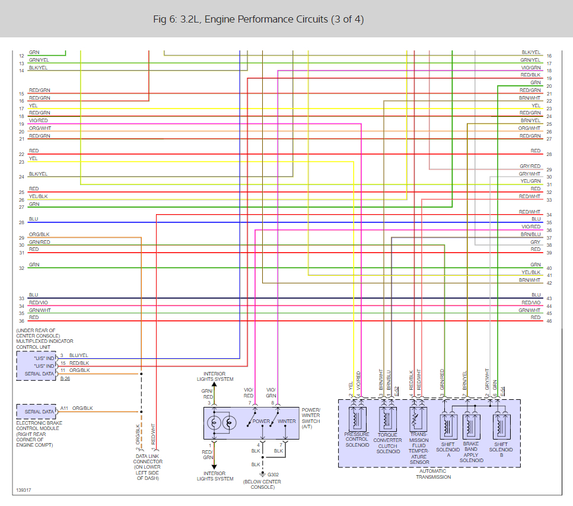Click the BRAKE BAND APPLY SOLENOID label
The width and height of the screenshot is (573, 506).
(x=471, y=452)
